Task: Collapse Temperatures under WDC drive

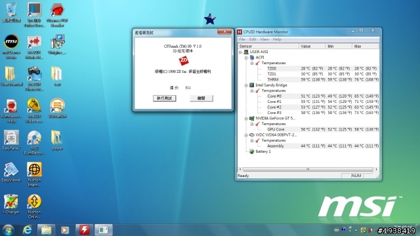Action: click(x=252, y=140)
